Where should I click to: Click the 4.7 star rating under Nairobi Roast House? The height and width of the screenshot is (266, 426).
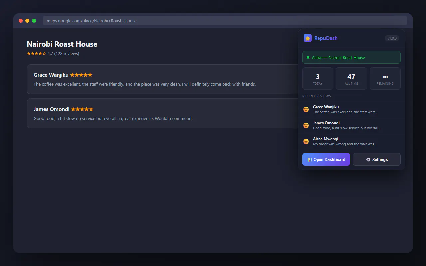pyautogui.click(x=36, y=53)
